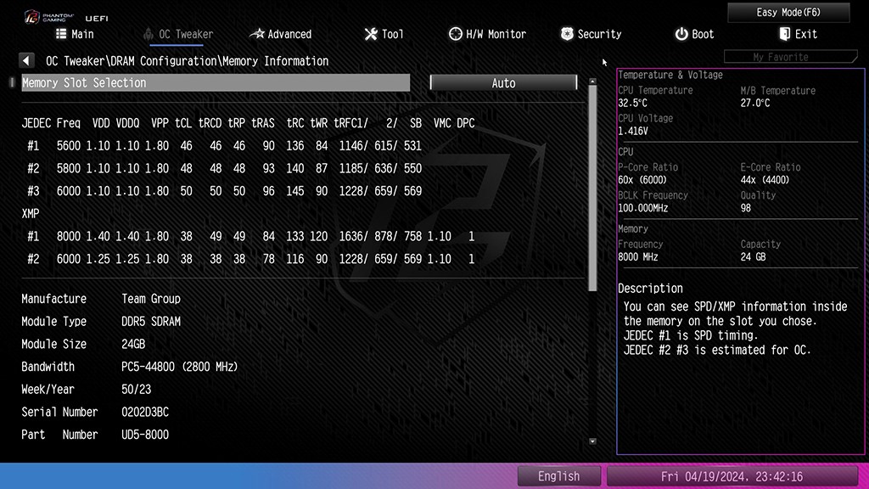Switch to the OC Tweaker tab
The image size is (869, 489).
pos(178,34)
